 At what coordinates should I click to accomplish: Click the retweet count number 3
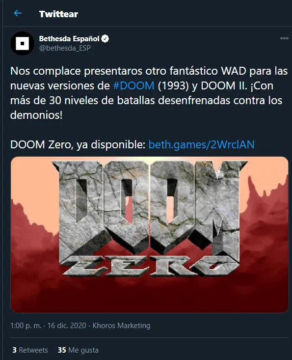[x=14, y=350]
